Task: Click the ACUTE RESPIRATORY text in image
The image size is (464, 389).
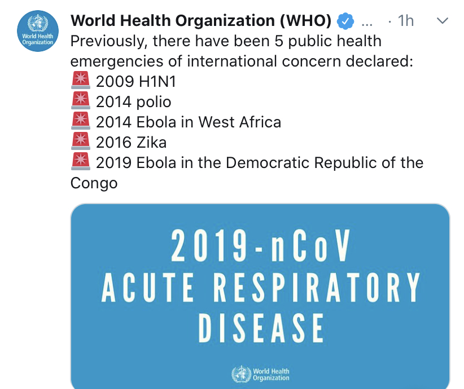Action: coord(260,288)
